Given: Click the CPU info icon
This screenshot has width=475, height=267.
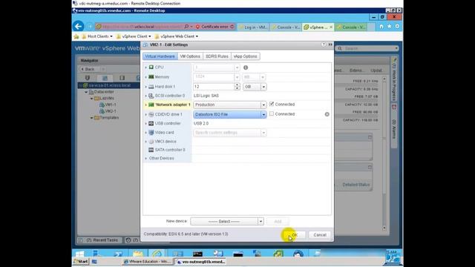Looking at the screenshot, I should pos(246,67).
